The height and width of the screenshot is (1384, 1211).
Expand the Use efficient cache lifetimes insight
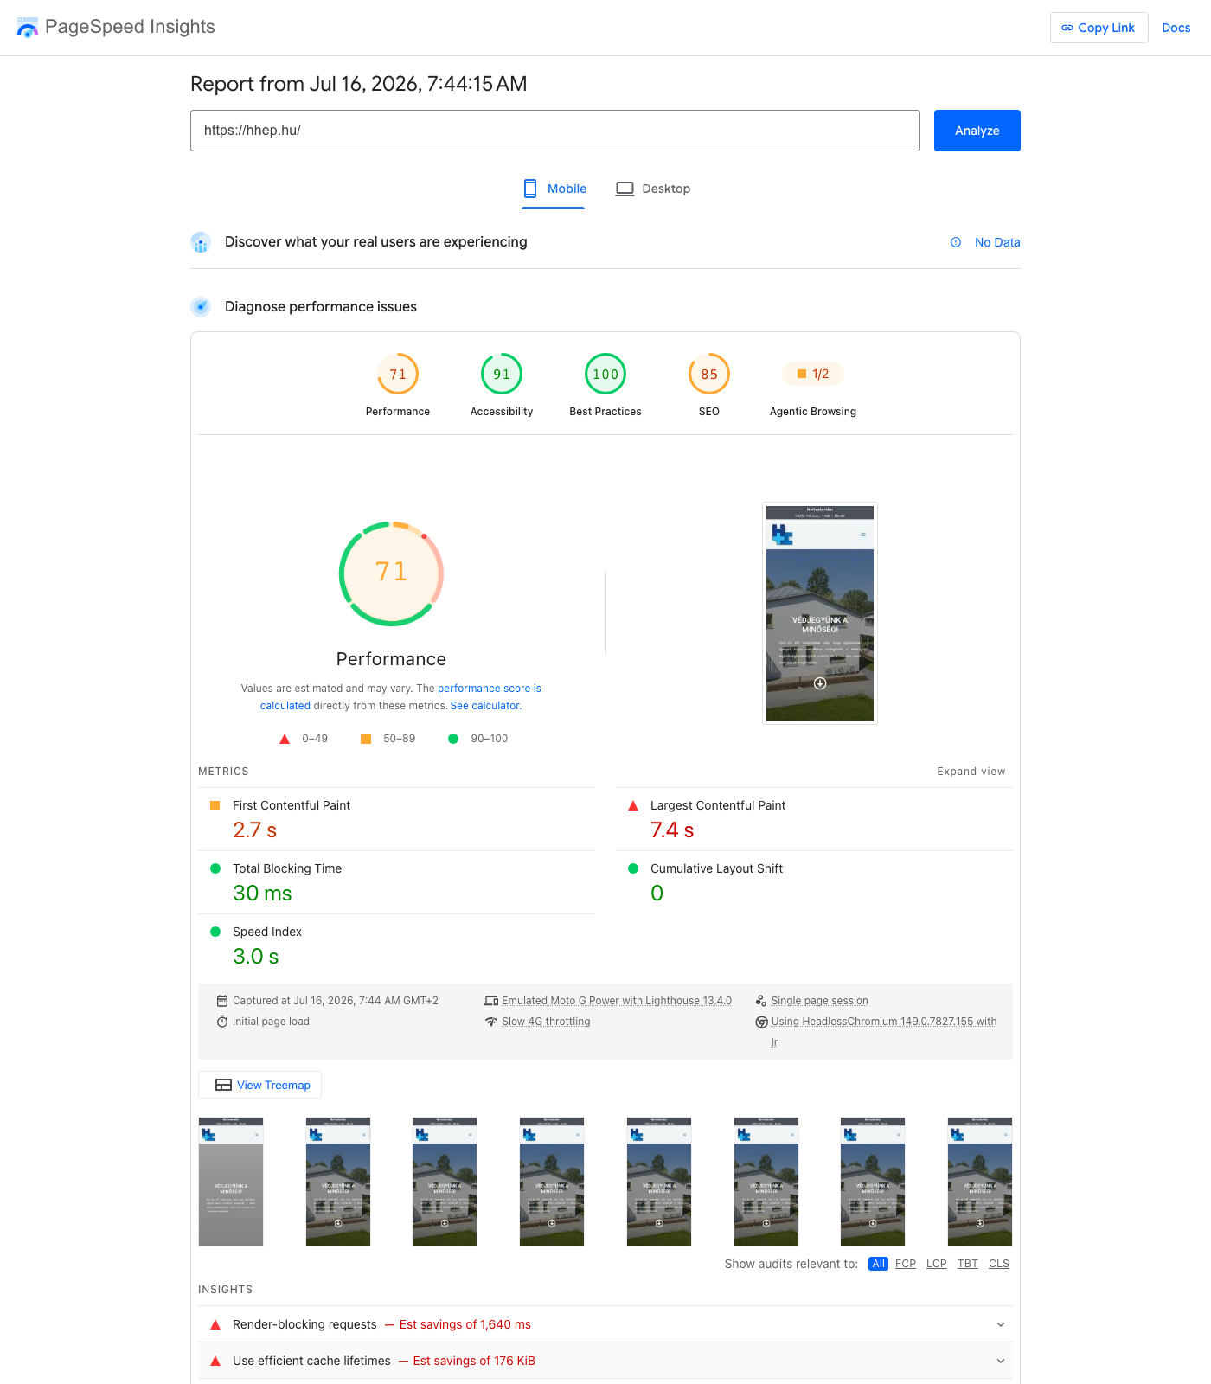coord(605,1361)
